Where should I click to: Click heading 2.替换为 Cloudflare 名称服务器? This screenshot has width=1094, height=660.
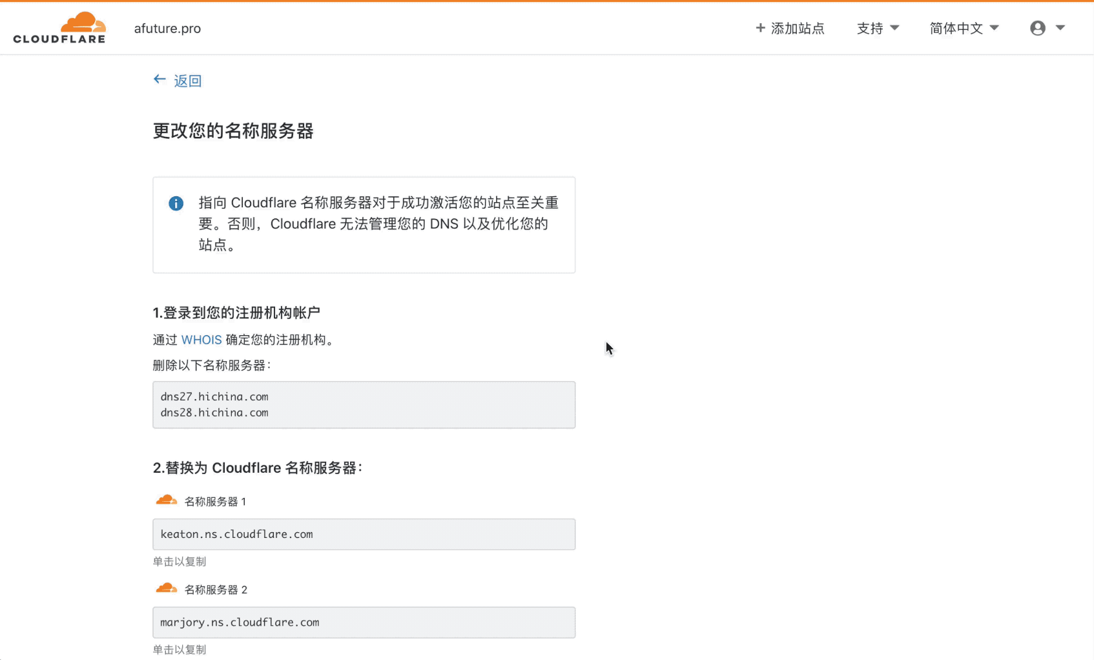tap(258, 468)
